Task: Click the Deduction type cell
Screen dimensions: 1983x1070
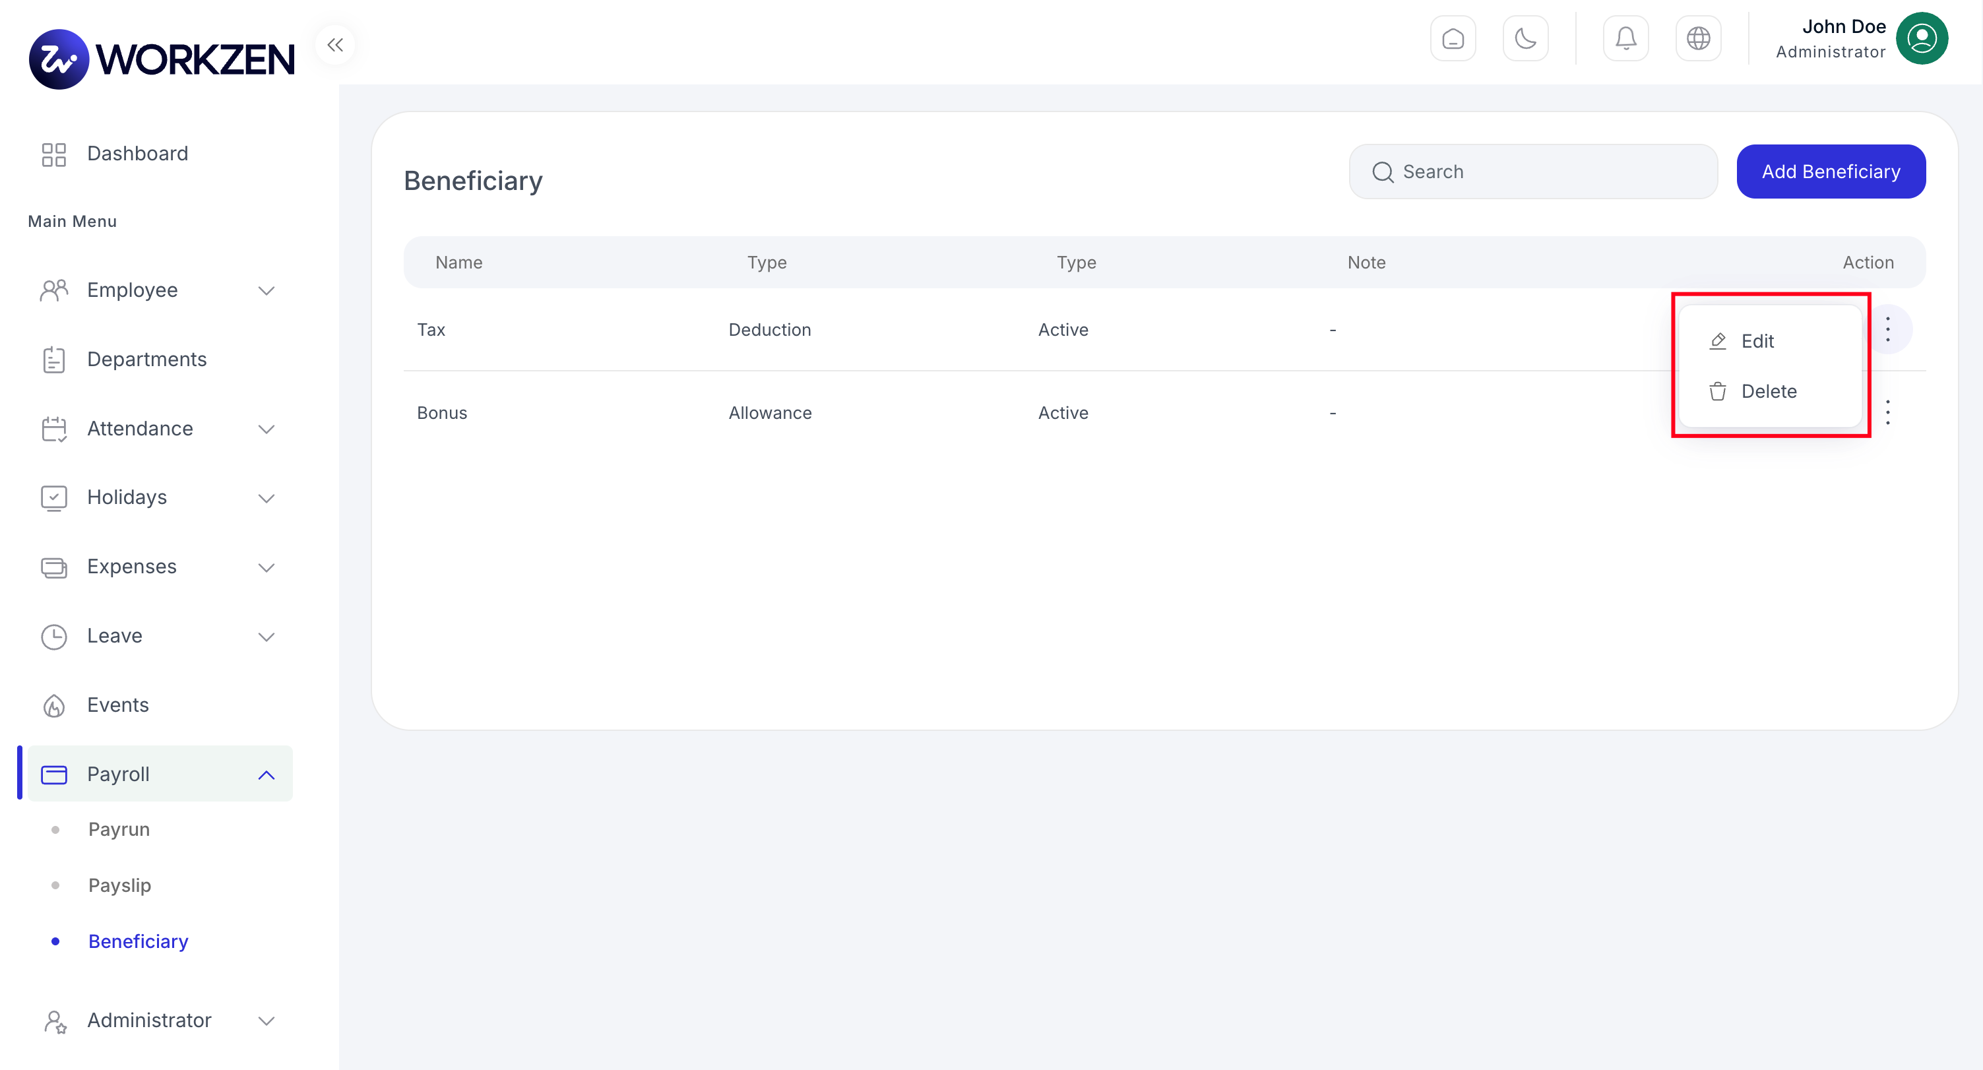Action: (x=770, y=329)
